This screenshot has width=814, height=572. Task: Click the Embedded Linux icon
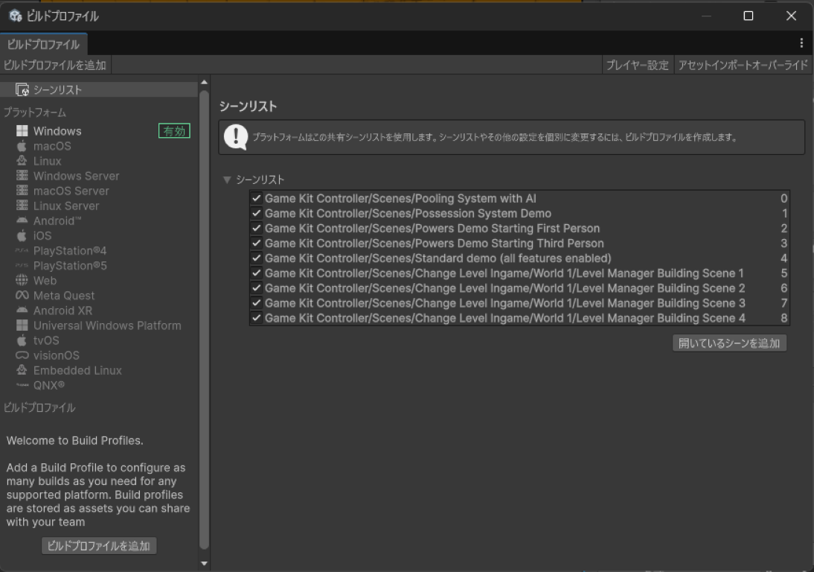point(22,370)
